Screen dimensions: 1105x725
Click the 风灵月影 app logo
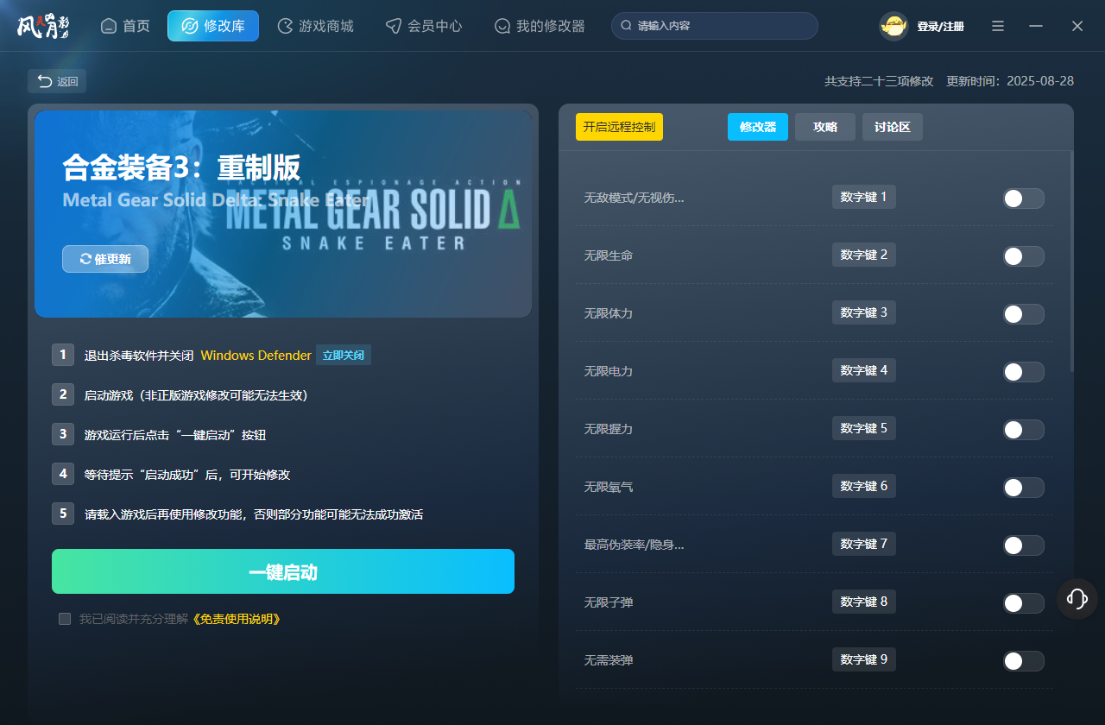tap(42, 26)
